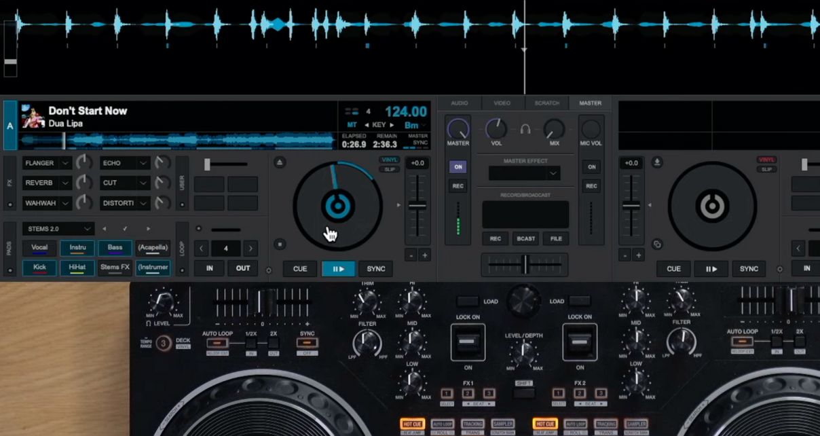
Task: Click the deck layout icon left of 124.00
Action: (352, 111)
